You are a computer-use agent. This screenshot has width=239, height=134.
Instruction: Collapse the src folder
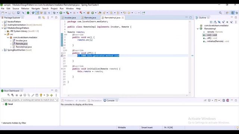(5, 34)
